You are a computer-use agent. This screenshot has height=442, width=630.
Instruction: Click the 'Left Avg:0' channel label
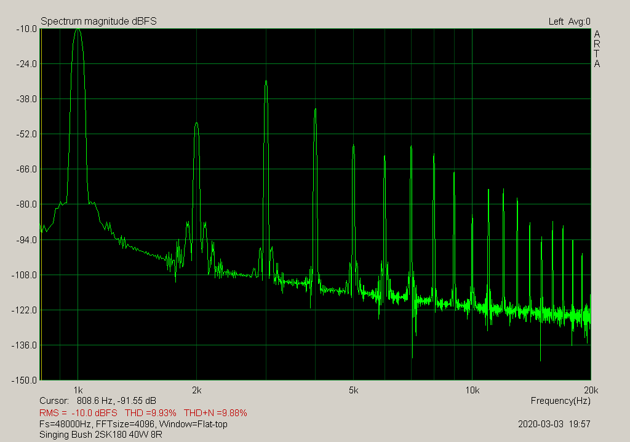tap(569, 22)
